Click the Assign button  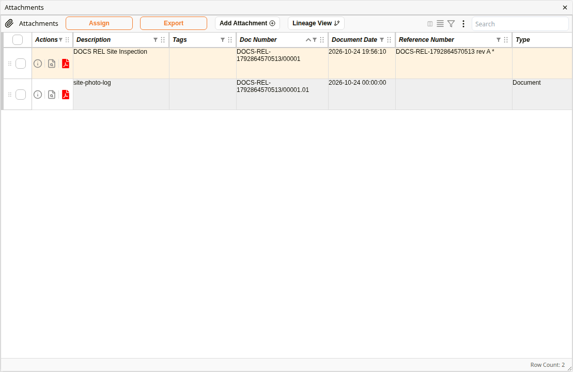coord(99,23)
